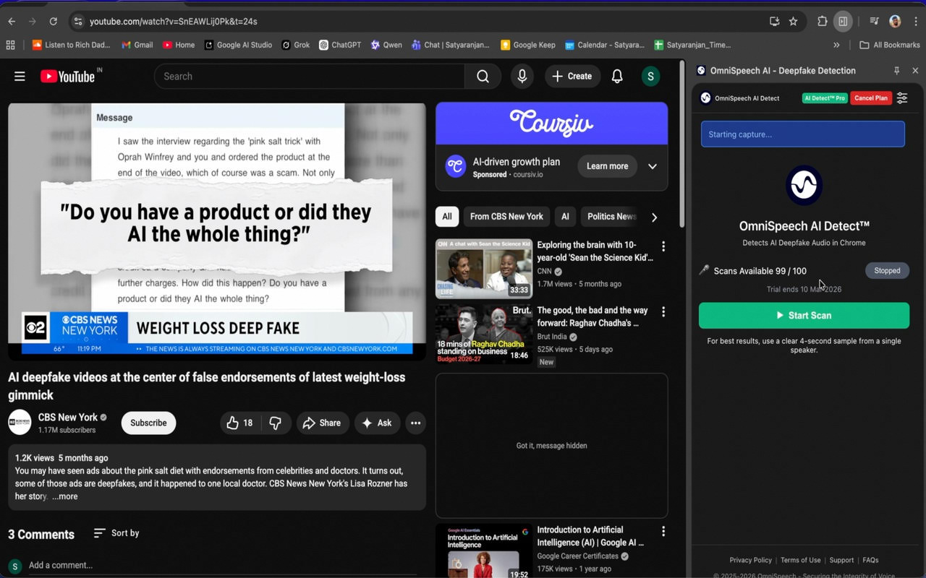Viewport: 926px width, 578px height.
Task: Show hidden bookmarks with the overflow chevron
Action: [836, 45]
